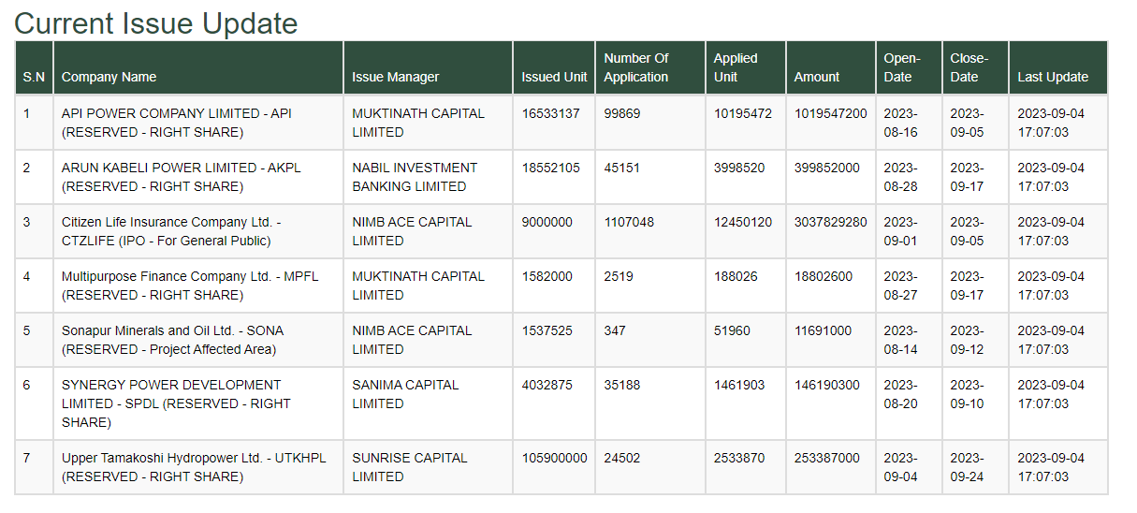Open Citizen Life Insurance Company Ltd. entry
The height and width of the screenshot is (513, 1137).
[x=171, y=231]
